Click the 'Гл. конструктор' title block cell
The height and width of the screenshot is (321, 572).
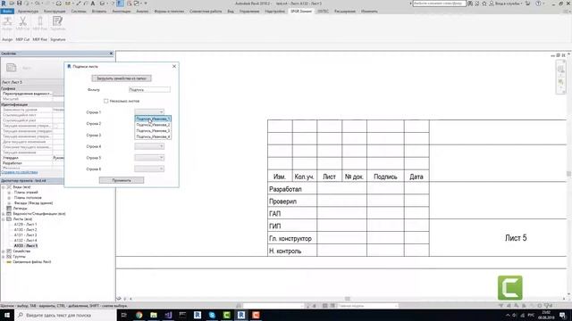[292, 238]
